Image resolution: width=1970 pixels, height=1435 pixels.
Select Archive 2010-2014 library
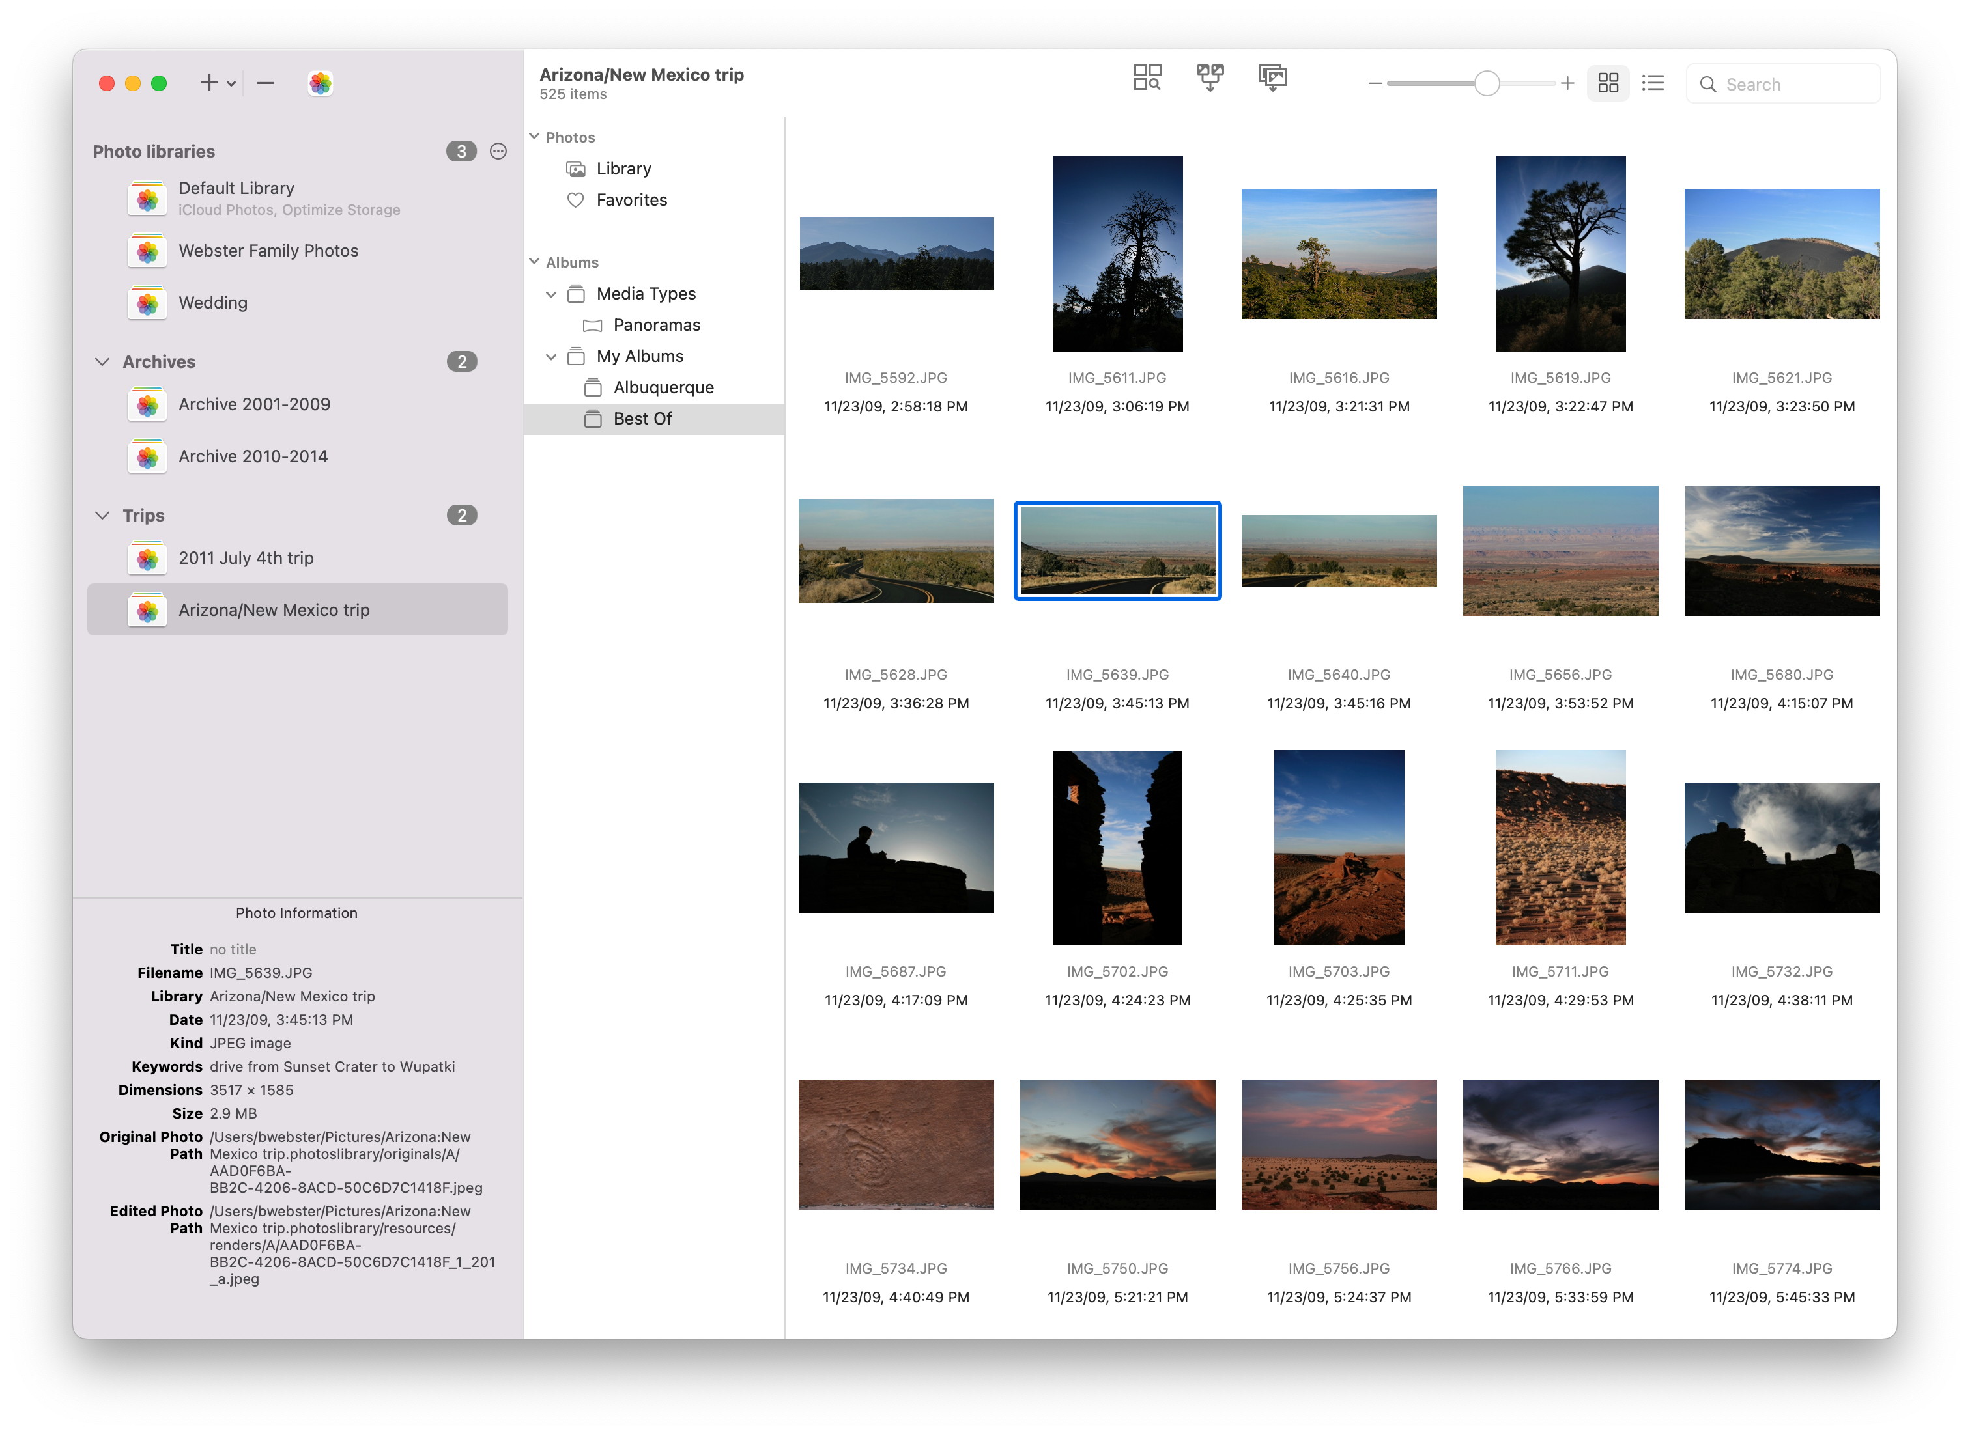pos(253,457)
